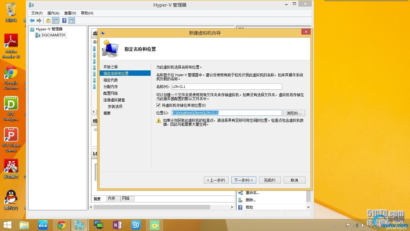
Task: Open the VCE Player Demo desktop shortcut
Action: point(11,140)
